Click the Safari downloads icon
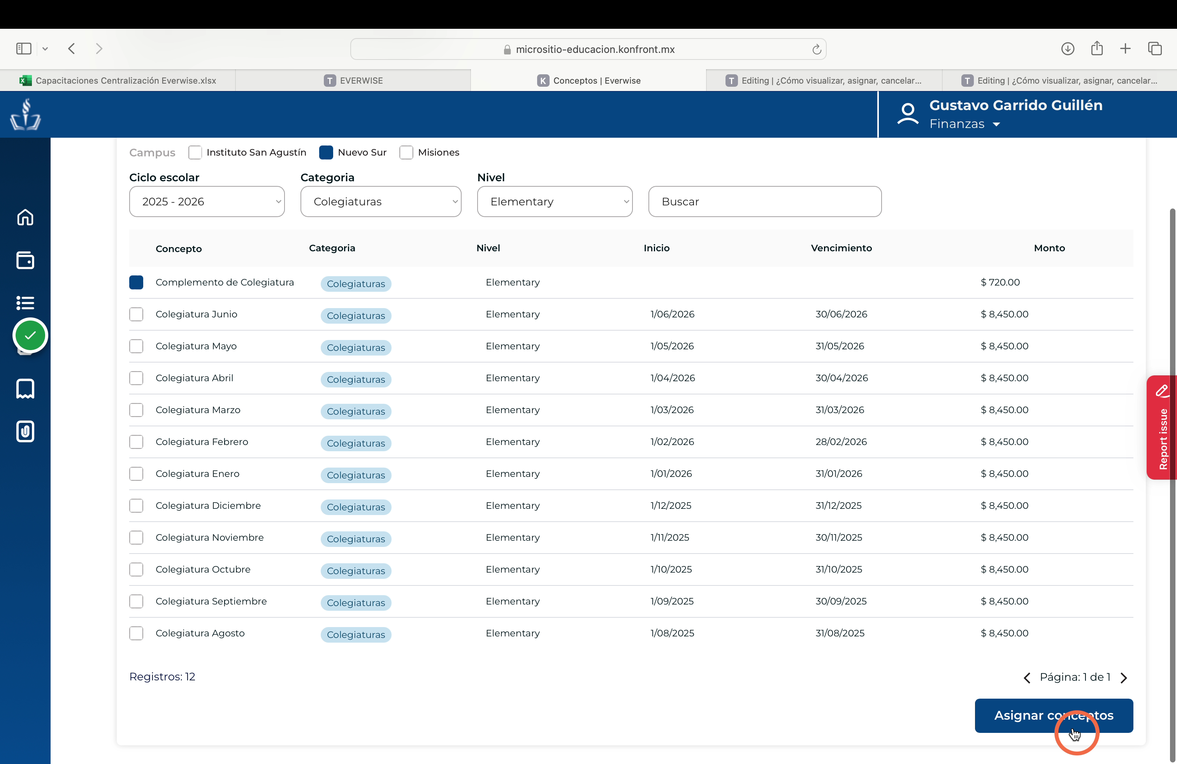This screenshot has height=764, width=1177. point(1068,48)
